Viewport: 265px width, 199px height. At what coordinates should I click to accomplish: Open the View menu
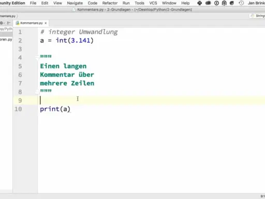coord(57,3)
